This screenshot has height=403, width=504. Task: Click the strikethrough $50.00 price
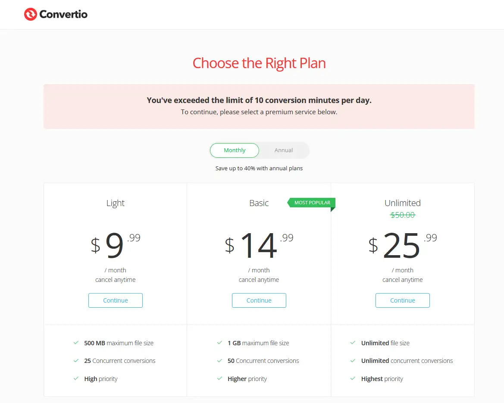[403, 215]
